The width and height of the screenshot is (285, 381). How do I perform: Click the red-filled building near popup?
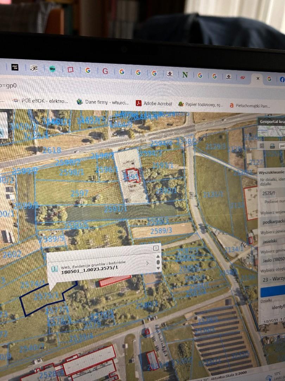point(115,281)
